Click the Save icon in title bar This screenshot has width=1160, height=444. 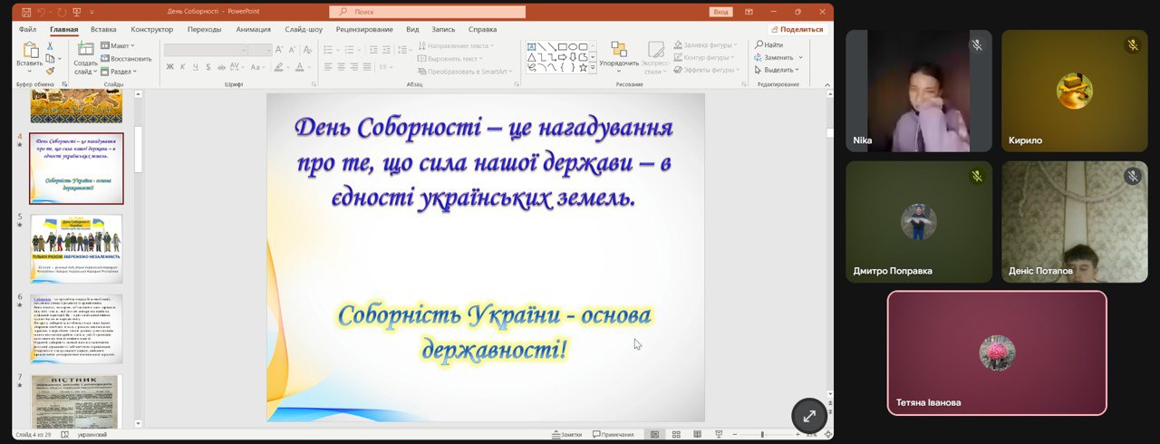tap(25, 12)
